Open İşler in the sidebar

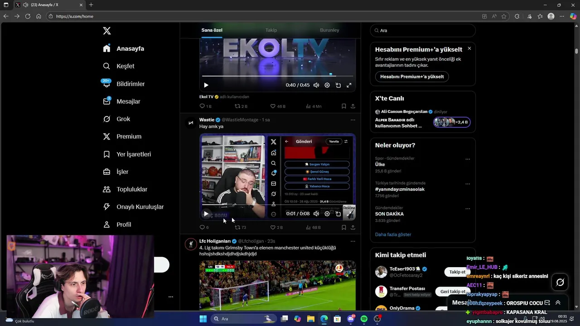pyautogui.click(x=116, y=172)
